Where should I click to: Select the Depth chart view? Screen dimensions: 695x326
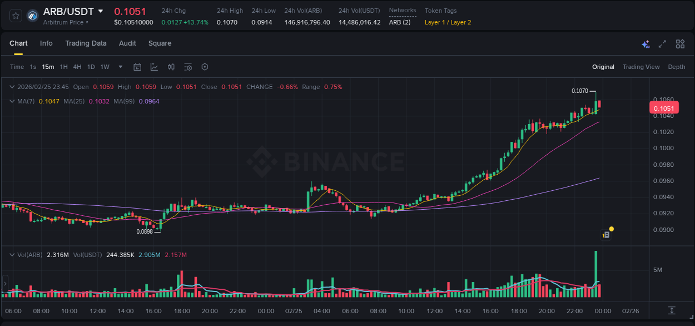tap(677, 67)
